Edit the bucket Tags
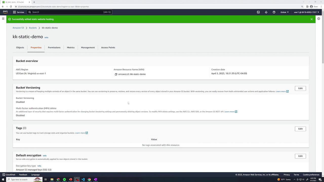The image size is (324, 182). (300, 129)
